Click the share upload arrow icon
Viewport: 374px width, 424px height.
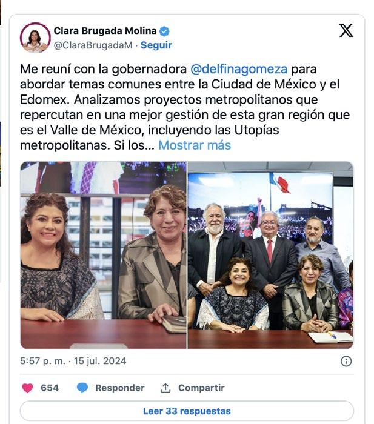click(165, 388)
